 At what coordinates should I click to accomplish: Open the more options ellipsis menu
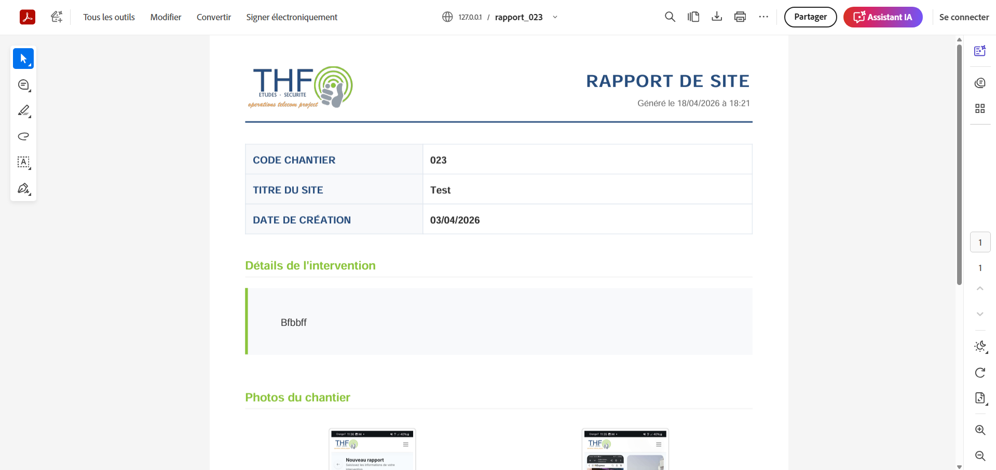tap(763, 17)
